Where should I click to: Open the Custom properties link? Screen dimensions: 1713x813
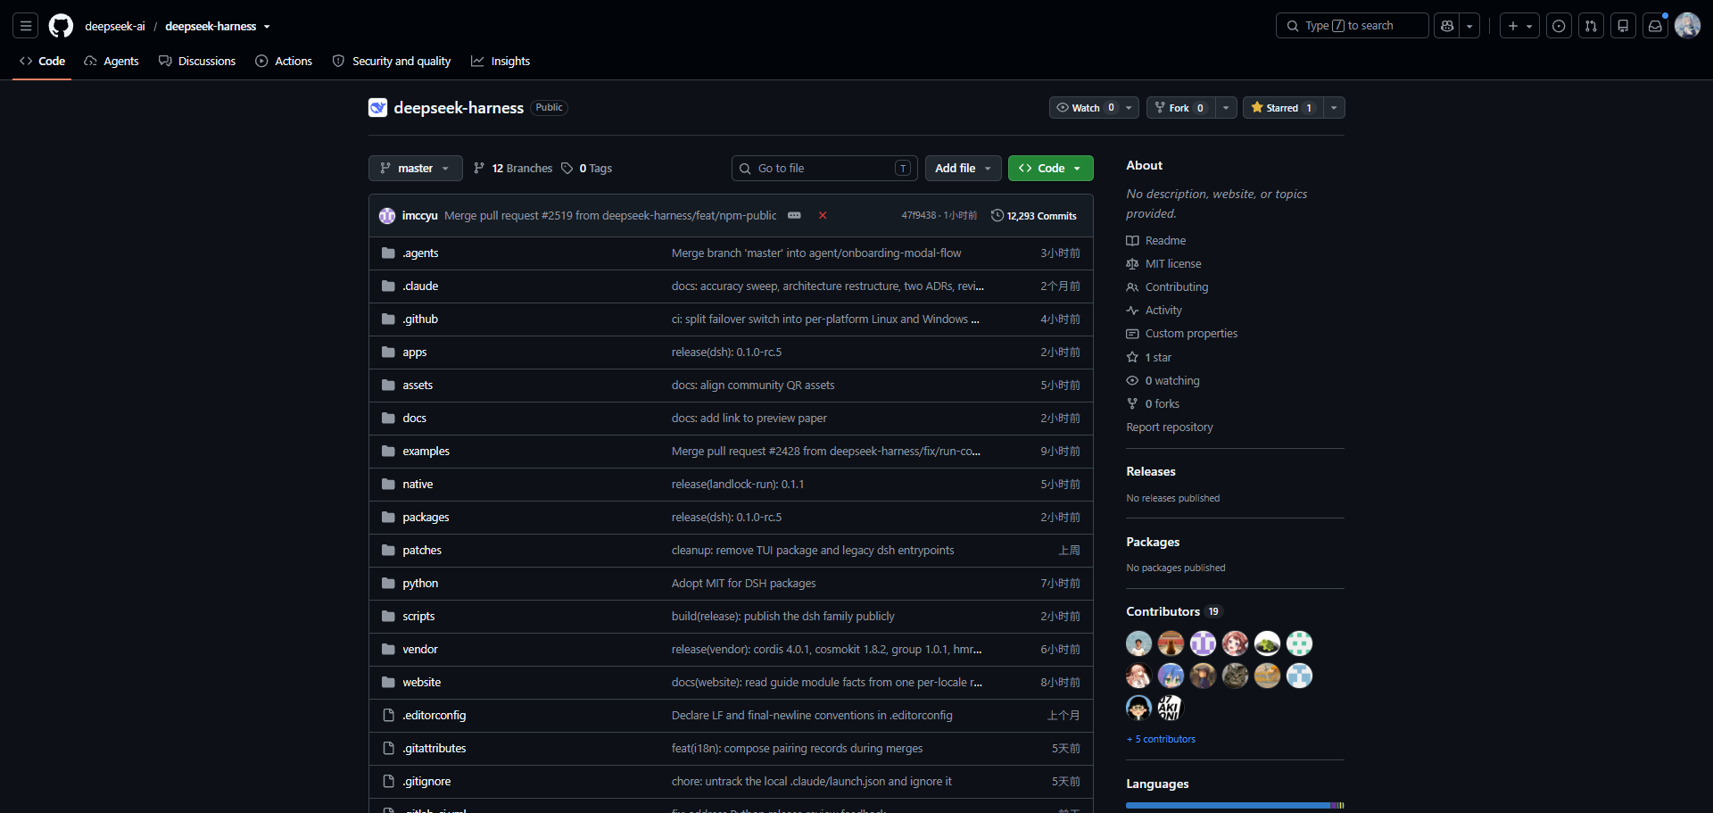(x=1191, y=334)
